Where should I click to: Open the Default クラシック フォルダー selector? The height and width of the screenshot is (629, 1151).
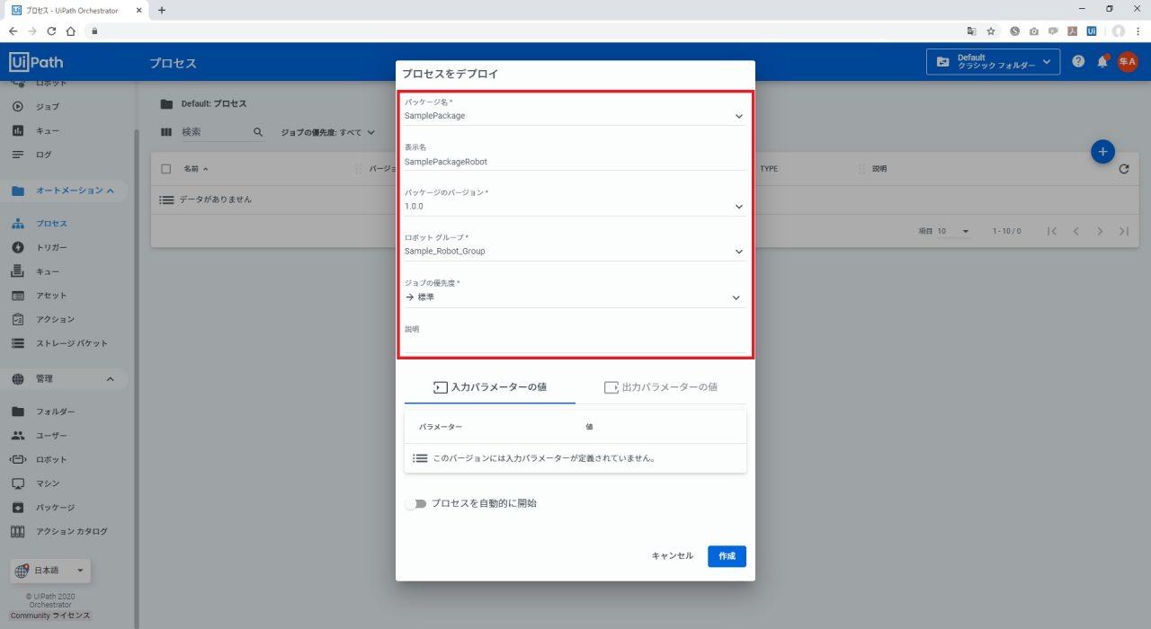[993, 62]
